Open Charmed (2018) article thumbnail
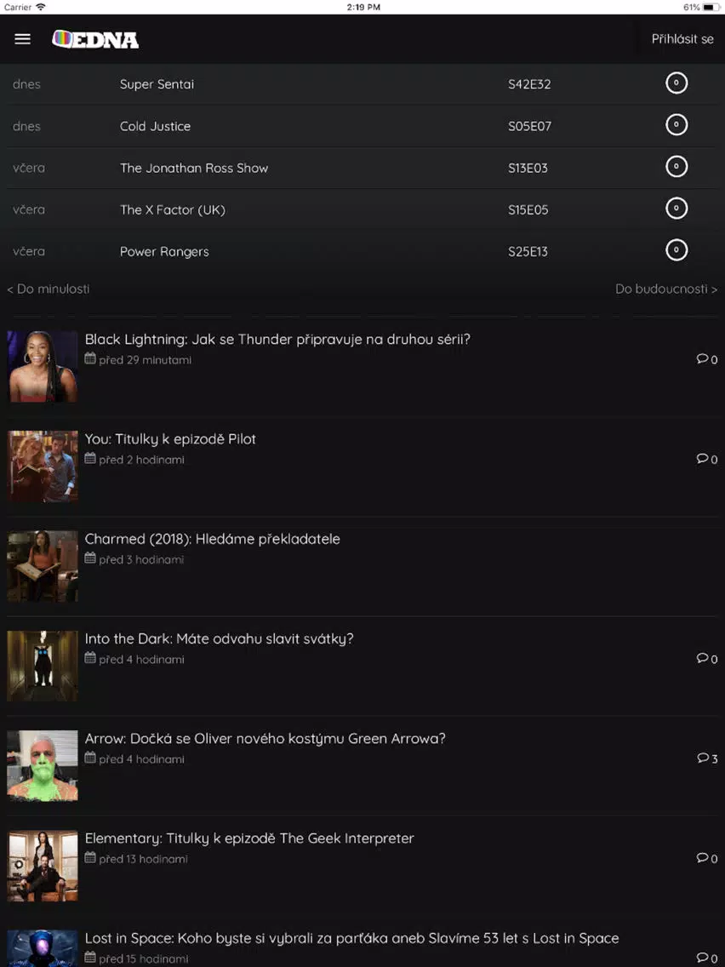The height and width of the screenshot is (967, 725). (x=43, y=566)
